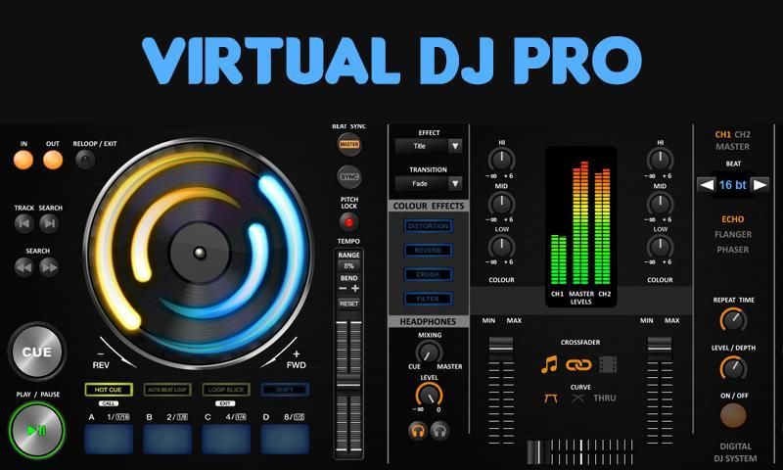Increase beat value with right arrow
Image resolution: width=783 pixels, height=470 pixels.
point(760,184)
